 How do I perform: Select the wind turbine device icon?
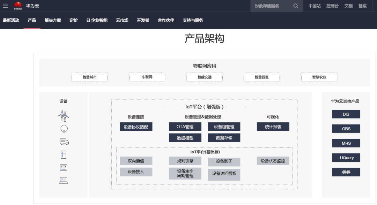(64, 116)
